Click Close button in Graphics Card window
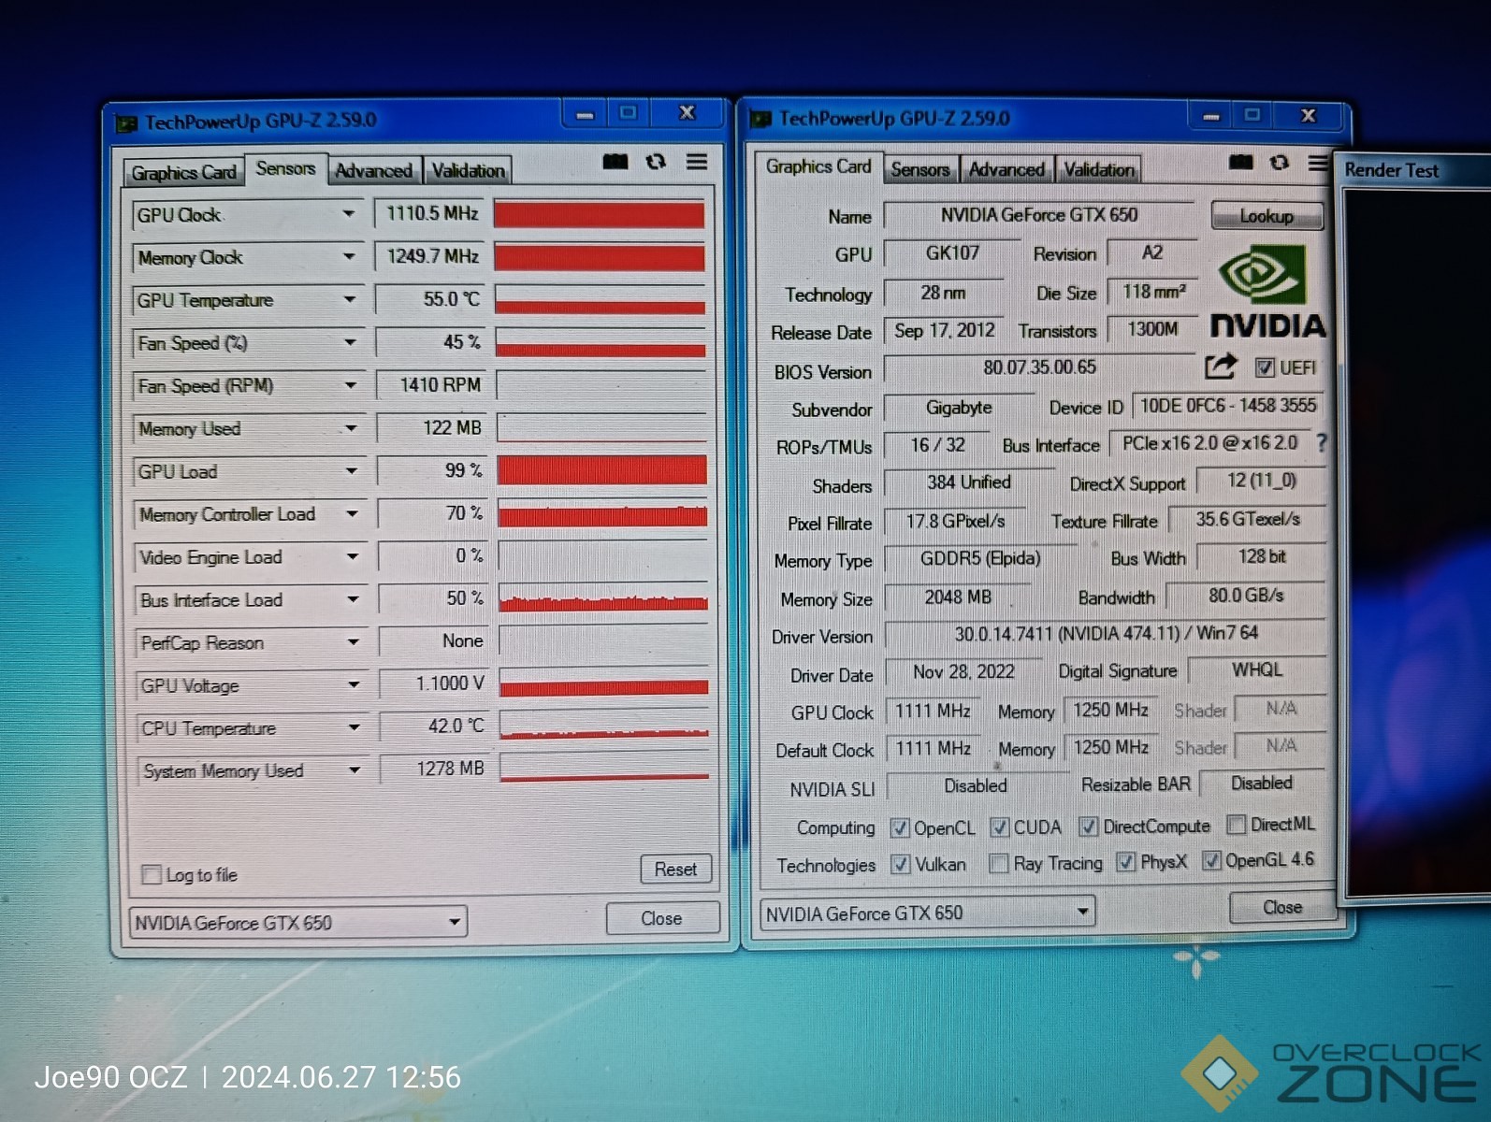 click(x=1282, y=907)
